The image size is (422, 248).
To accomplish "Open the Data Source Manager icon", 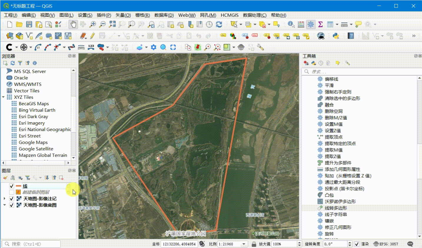I will click(10, 36).
